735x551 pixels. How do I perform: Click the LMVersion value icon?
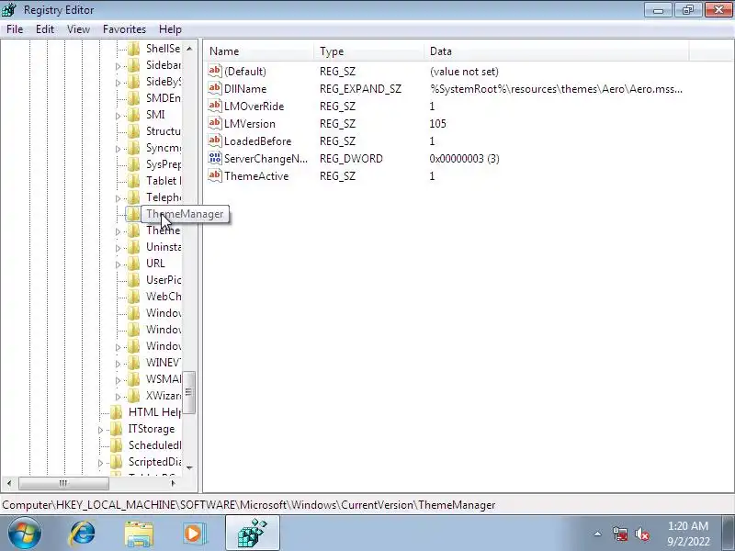(x=215, y=124)
